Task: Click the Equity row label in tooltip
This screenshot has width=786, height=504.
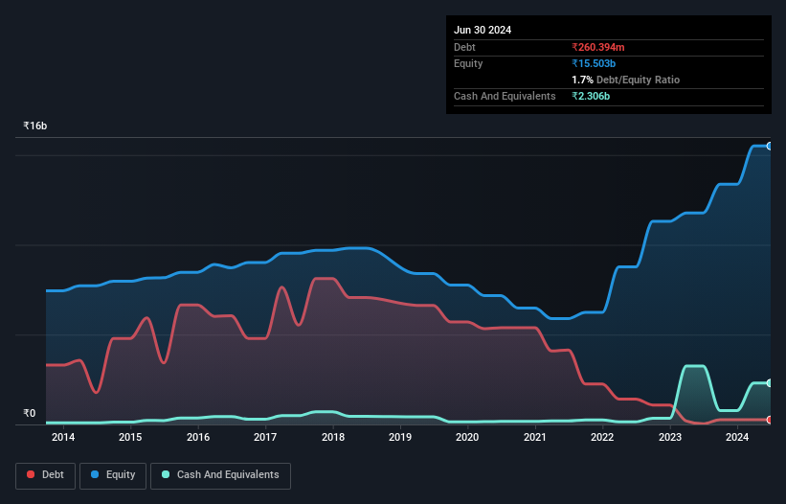Action: click(x=468, y=63)
